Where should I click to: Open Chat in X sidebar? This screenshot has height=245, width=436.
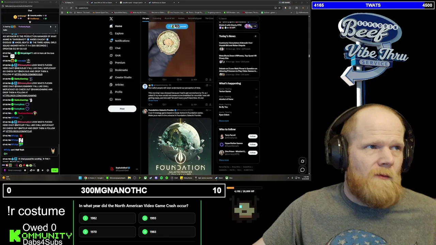115,48
